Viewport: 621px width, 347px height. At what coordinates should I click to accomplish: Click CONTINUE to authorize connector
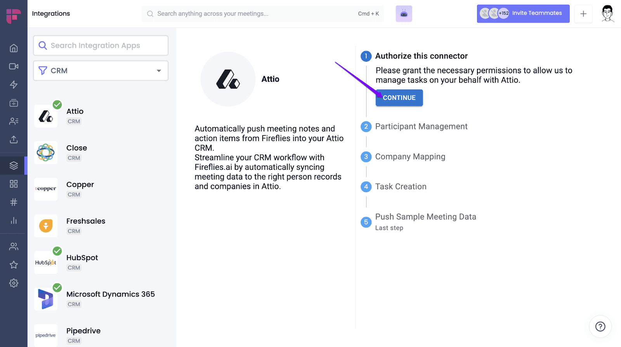[399, 98]
